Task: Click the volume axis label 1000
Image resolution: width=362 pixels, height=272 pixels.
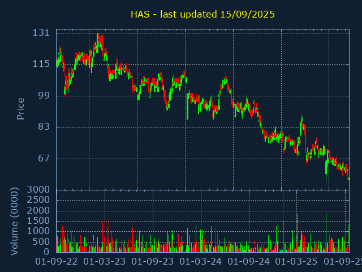Action: coord(38,231)
